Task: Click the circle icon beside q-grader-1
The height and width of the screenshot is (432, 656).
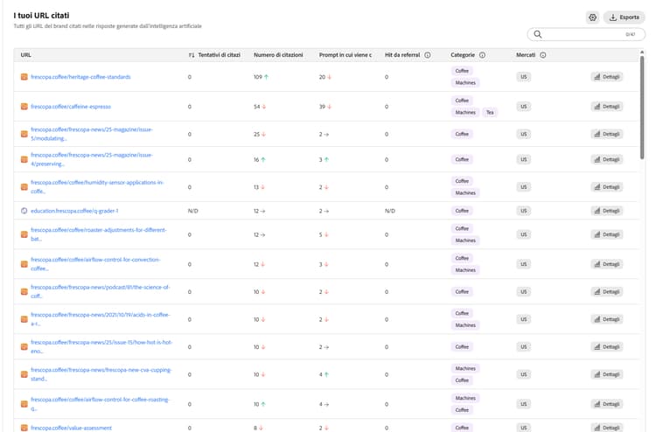Action: pyautogui.click(x=24, y=211)
